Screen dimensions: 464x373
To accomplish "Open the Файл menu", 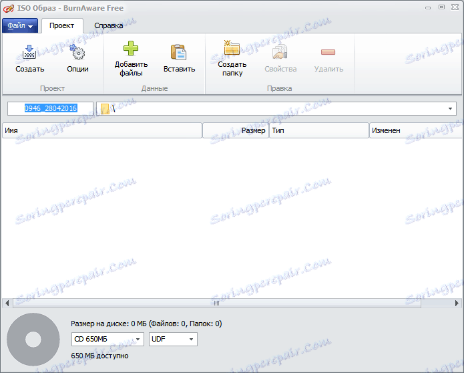I will 20,26.
